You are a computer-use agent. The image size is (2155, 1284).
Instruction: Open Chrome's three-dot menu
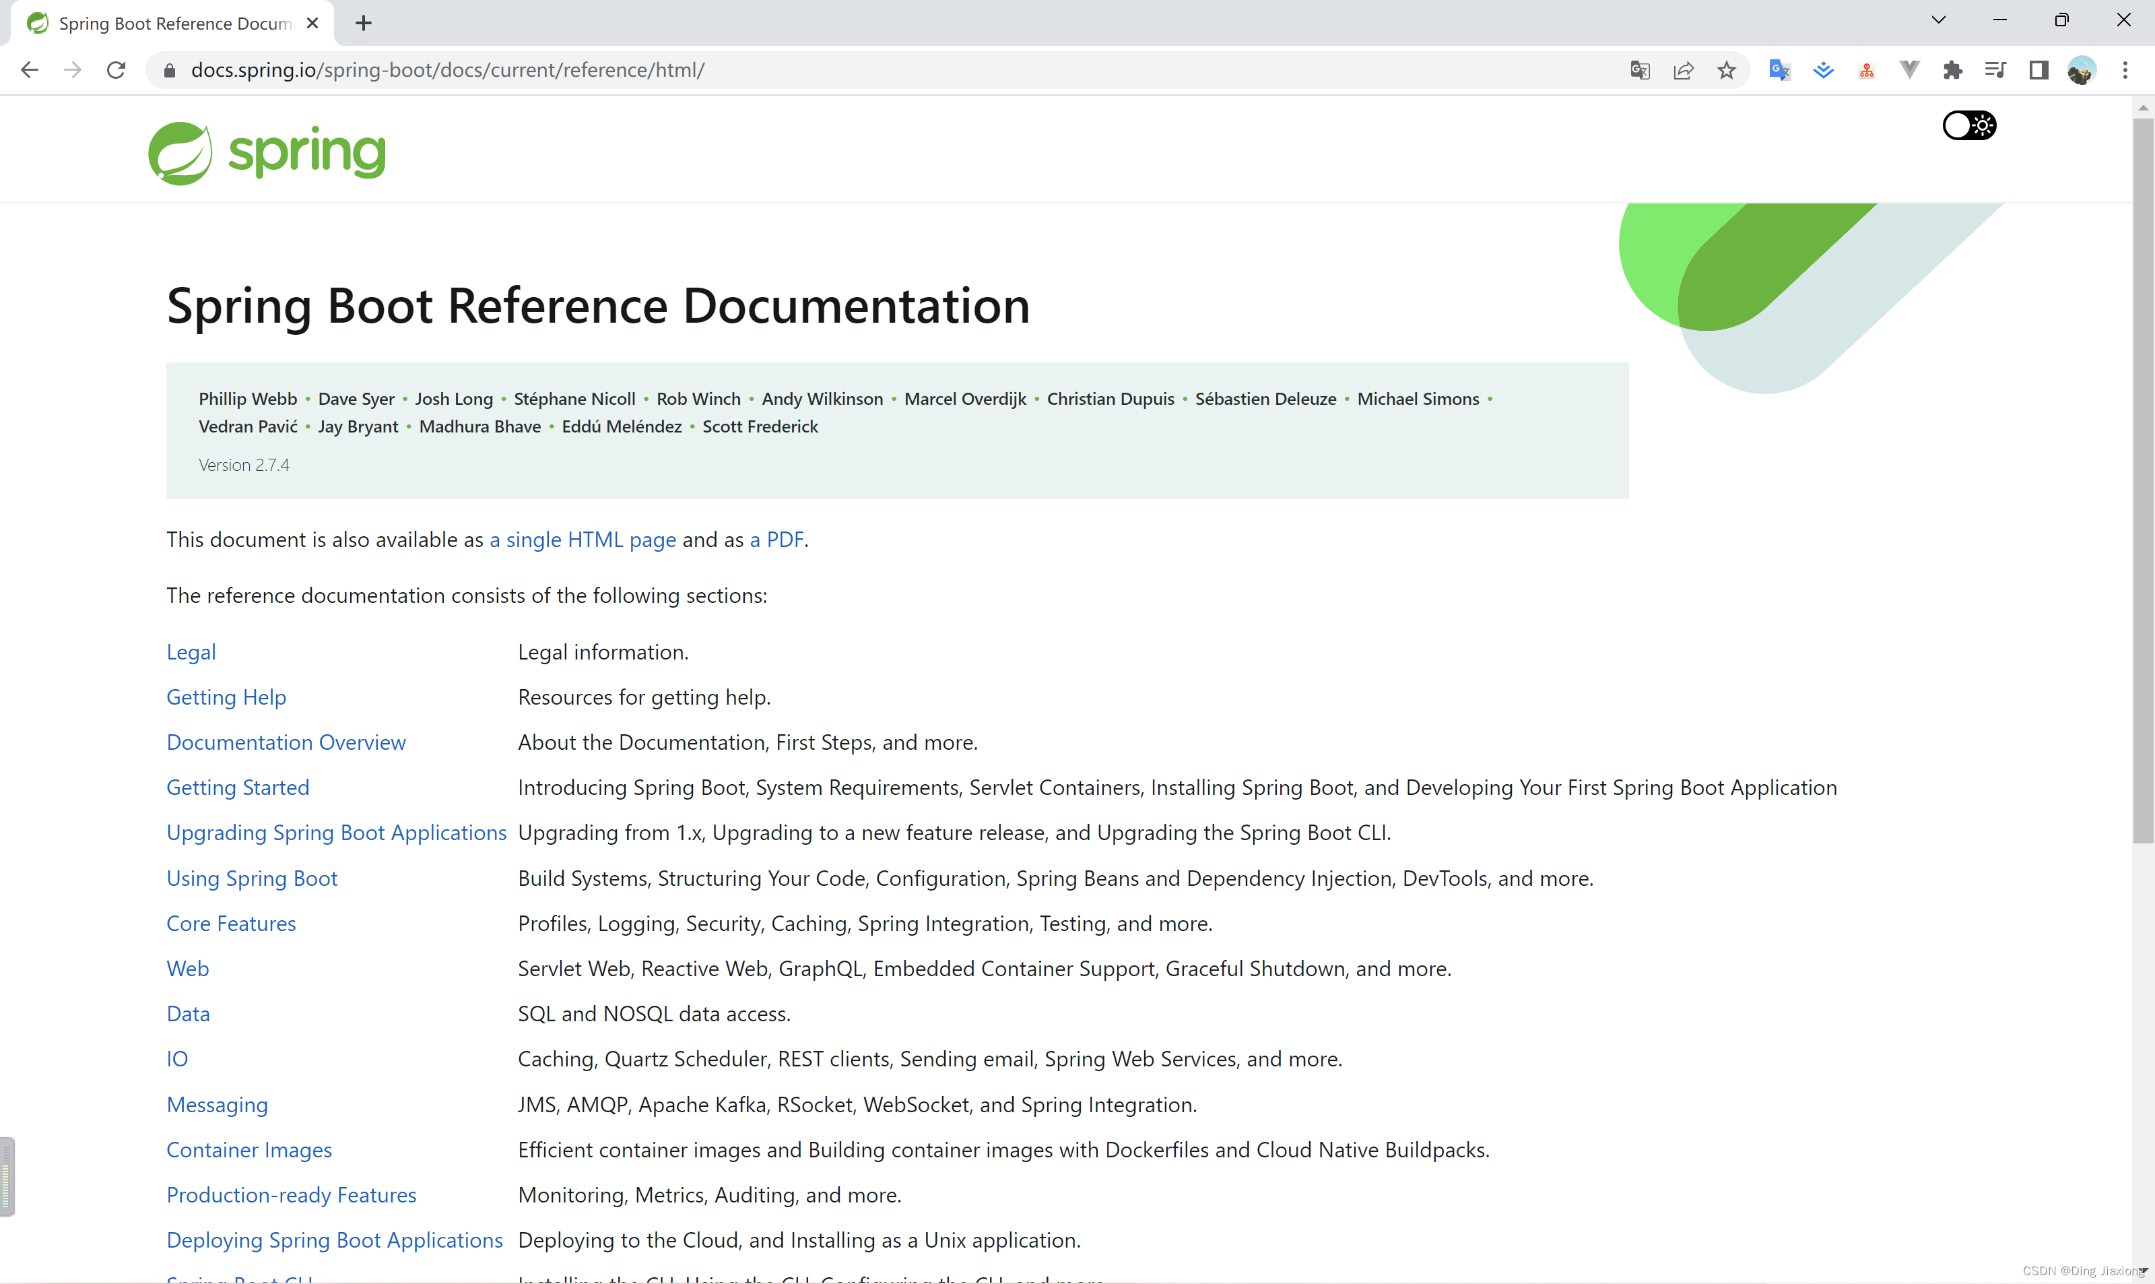[2127, 70]
